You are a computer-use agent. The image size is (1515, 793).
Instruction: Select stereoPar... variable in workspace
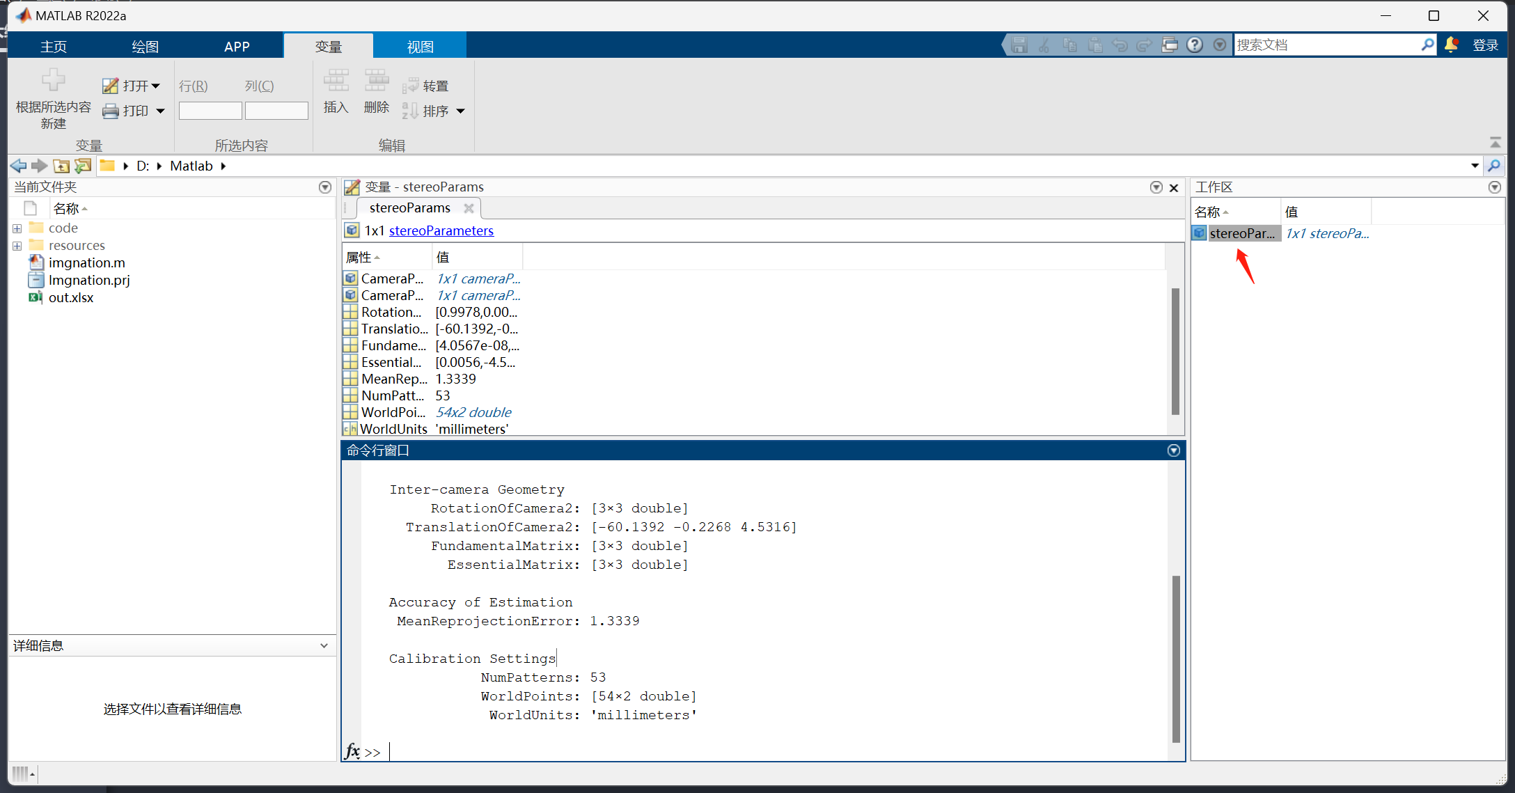tap(1242, 233)
